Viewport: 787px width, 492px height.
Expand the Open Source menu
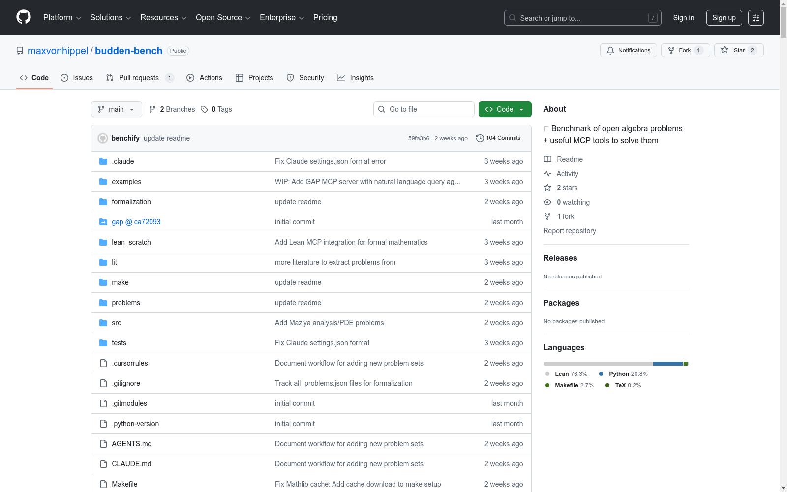click(x=223, y=18)
